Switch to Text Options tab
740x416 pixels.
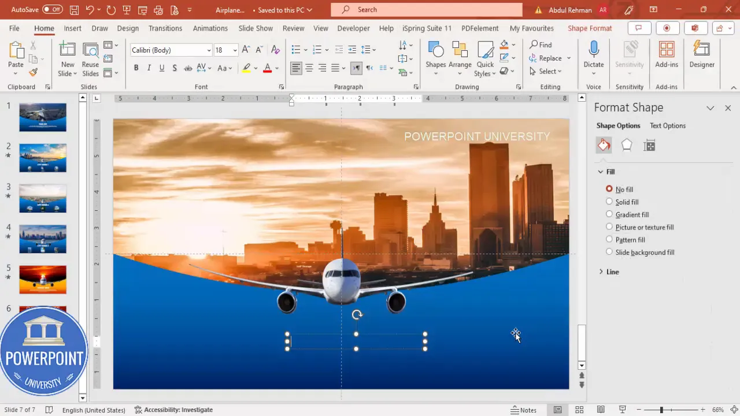(x=668, y=125)
